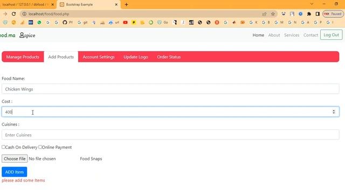Toggle the browser side panel icon

pyautogui.click(x=318, y=14)
